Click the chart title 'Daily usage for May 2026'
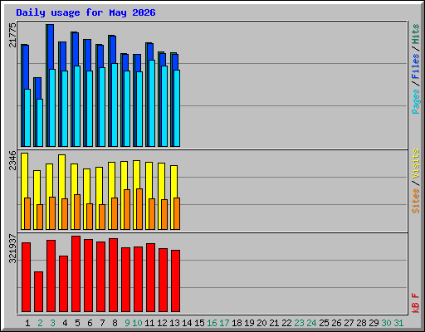 [x=85, y=12]
